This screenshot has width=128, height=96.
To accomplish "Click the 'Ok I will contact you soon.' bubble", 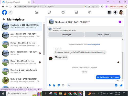I will tap(108, 77).
